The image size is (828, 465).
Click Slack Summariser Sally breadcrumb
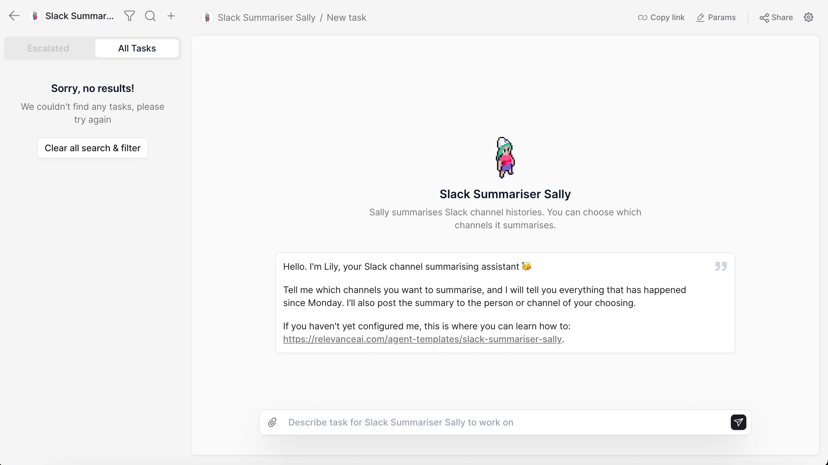pos(266,17)
